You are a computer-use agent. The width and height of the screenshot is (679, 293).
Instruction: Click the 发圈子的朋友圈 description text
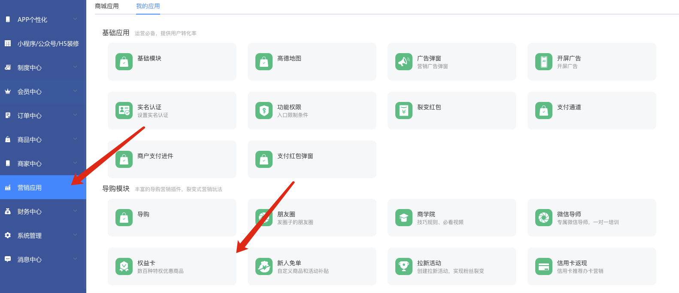coord(295,222)
